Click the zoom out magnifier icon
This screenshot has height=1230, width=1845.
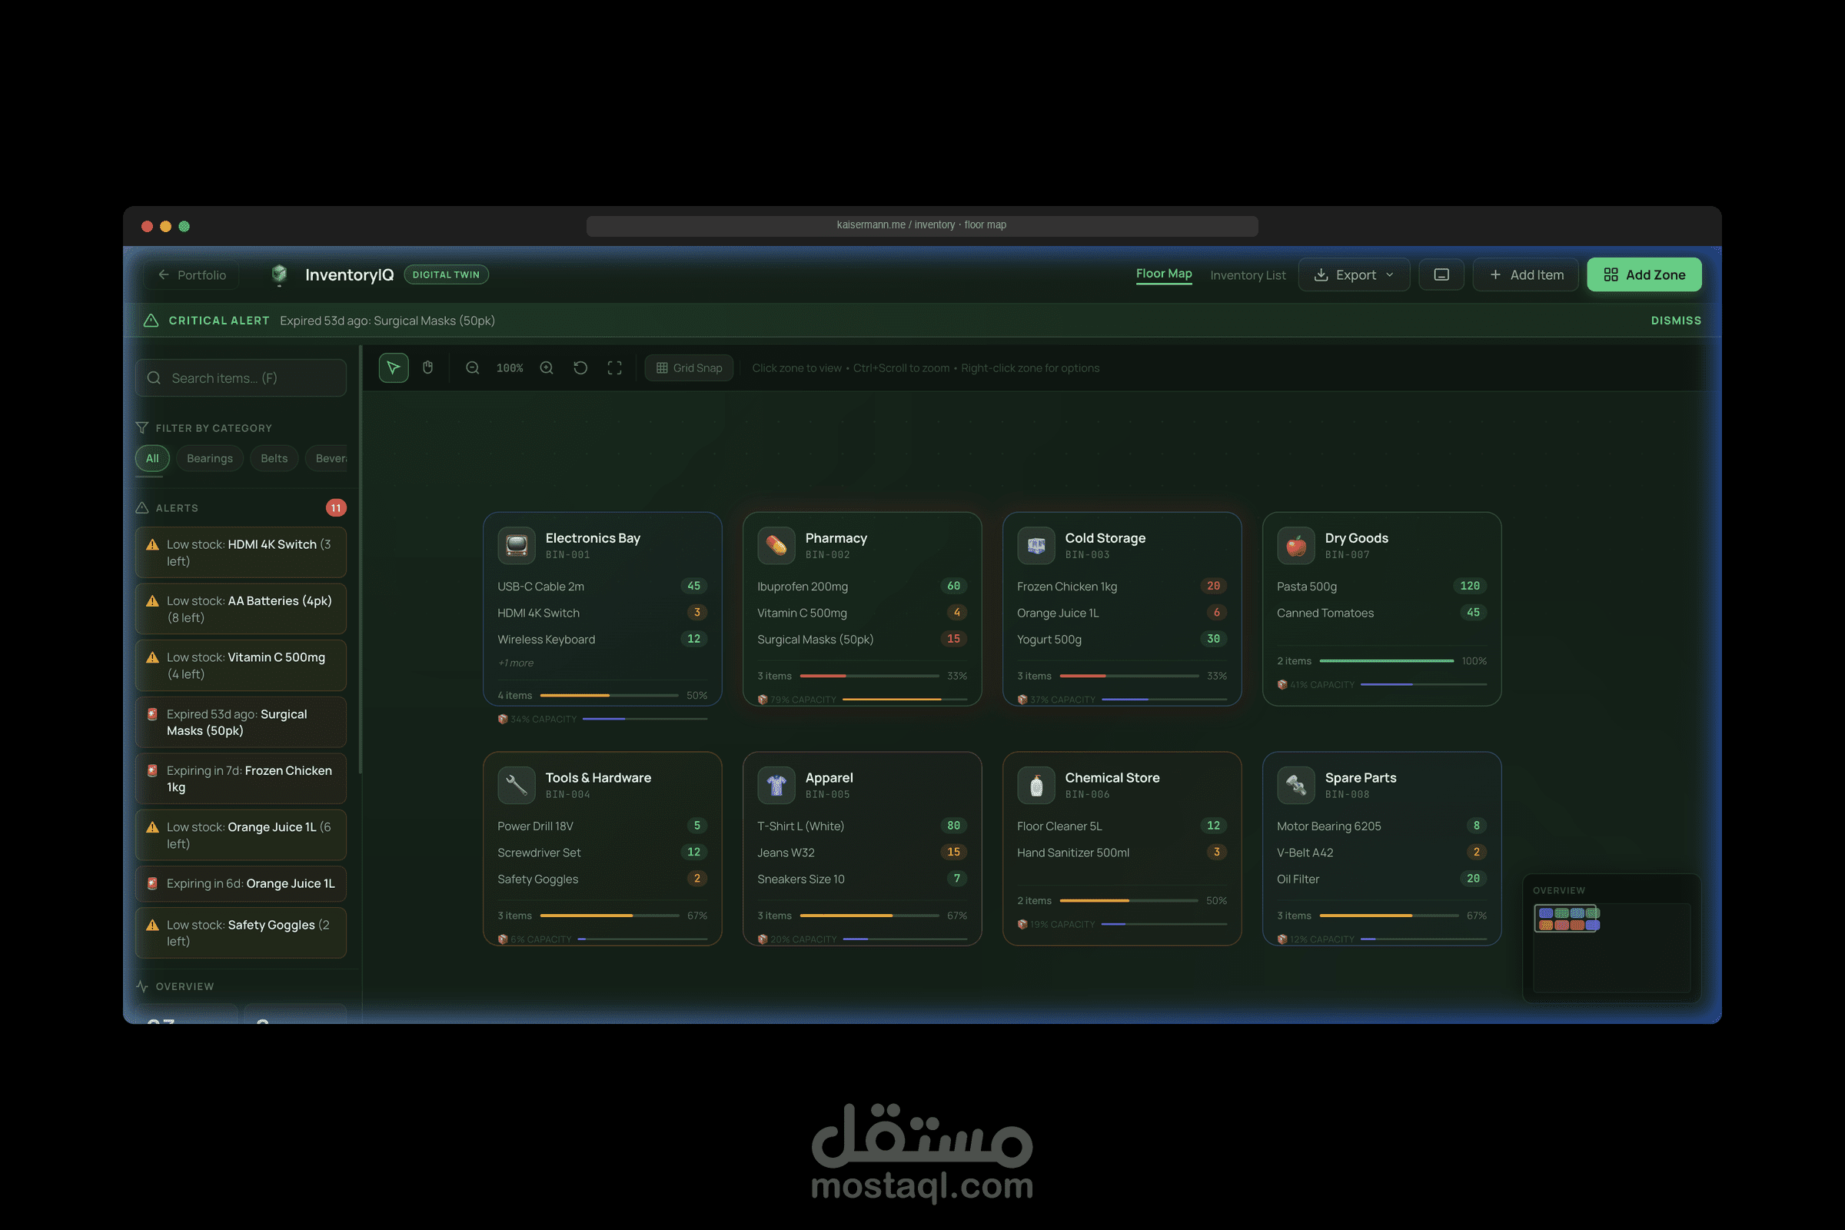tap(472, 368)
